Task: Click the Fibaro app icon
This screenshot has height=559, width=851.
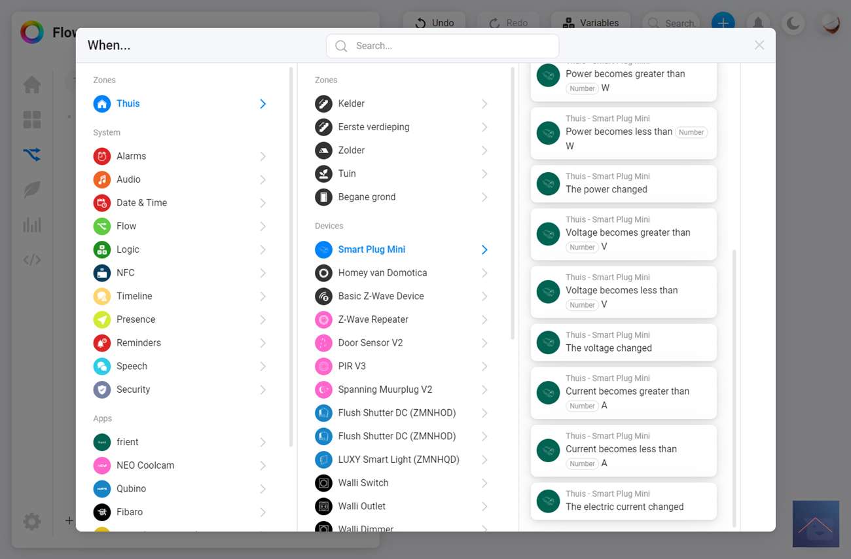Action: (101, 512)
